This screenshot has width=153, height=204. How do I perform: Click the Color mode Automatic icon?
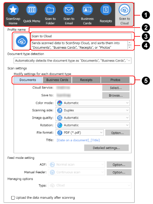pyautogui.click(x=60, y=103)
